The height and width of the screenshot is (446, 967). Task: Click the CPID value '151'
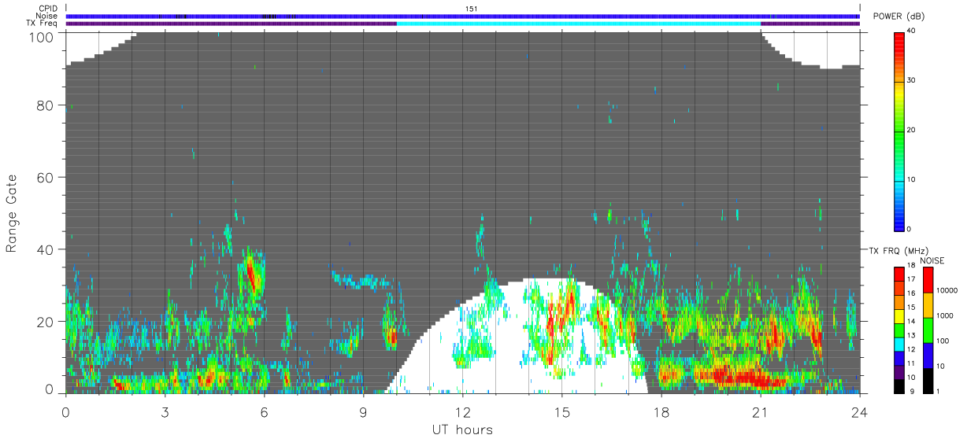pyautogui.click(x=471, y=9)
